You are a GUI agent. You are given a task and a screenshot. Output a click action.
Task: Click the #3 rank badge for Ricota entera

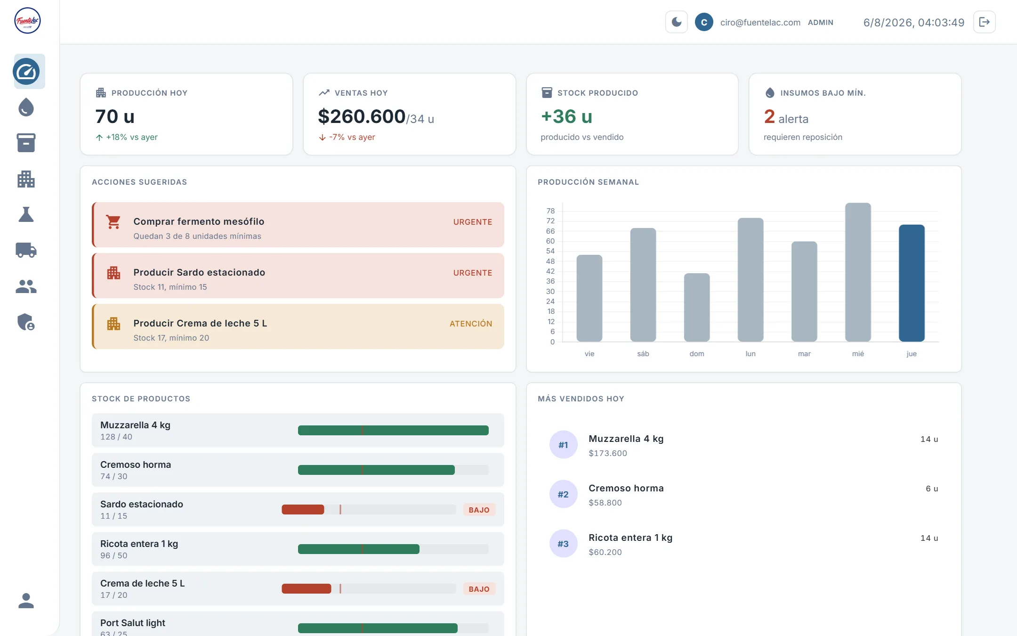click(x=563, y=544)
